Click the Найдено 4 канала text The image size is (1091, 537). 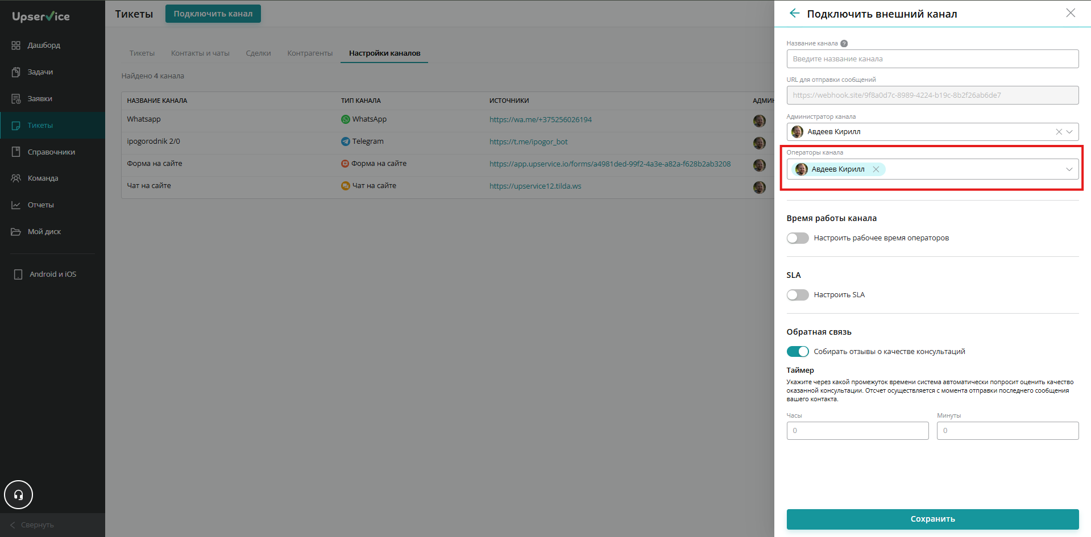[153, 76]
